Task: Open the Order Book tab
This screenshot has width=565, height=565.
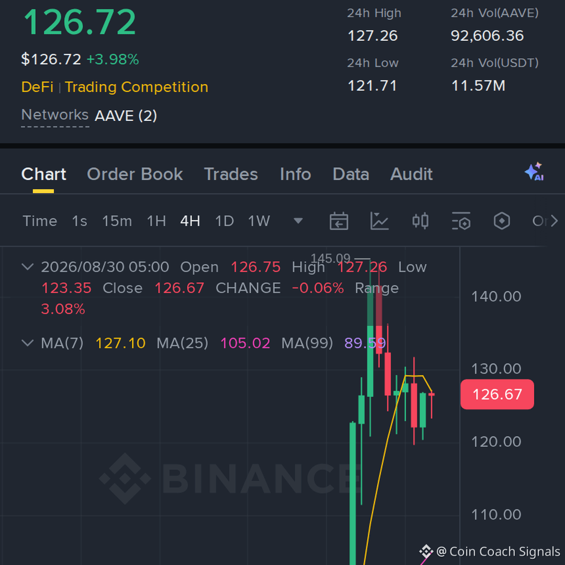Action: (135, 174)
